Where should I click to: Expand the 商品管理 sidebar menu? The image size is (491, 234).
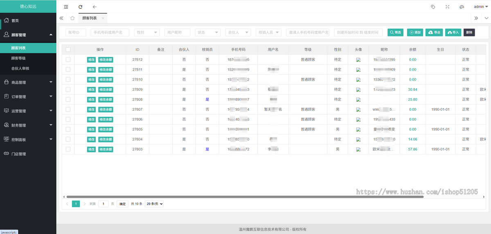click(28, 82)
